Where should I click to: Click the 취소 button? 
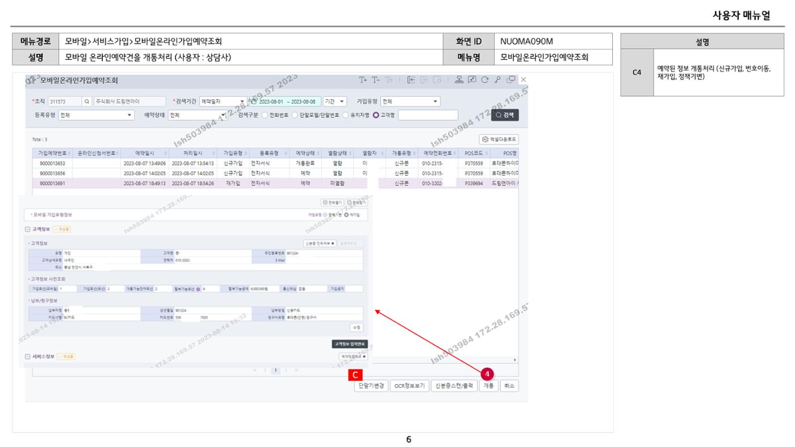point(509,385)
